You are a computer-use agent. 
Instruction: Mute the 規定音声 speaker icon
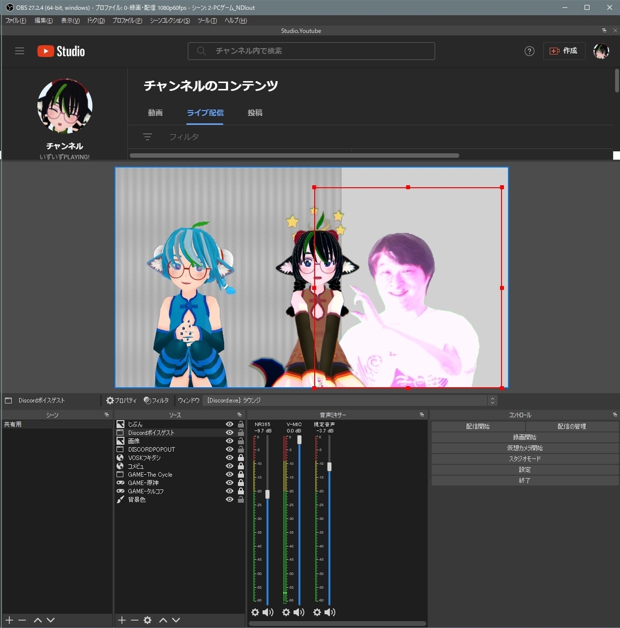pos(330,612)
